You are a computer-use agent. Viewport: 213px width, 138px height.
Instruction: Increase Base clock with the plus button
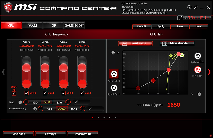pyautogui.click(x=83, y=109)
